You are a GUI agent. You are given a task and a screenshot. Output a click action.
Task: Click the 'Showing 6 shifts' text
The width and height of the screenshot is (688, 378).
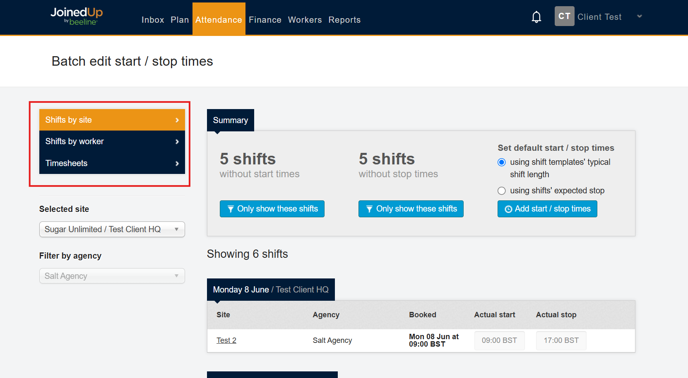248,254
